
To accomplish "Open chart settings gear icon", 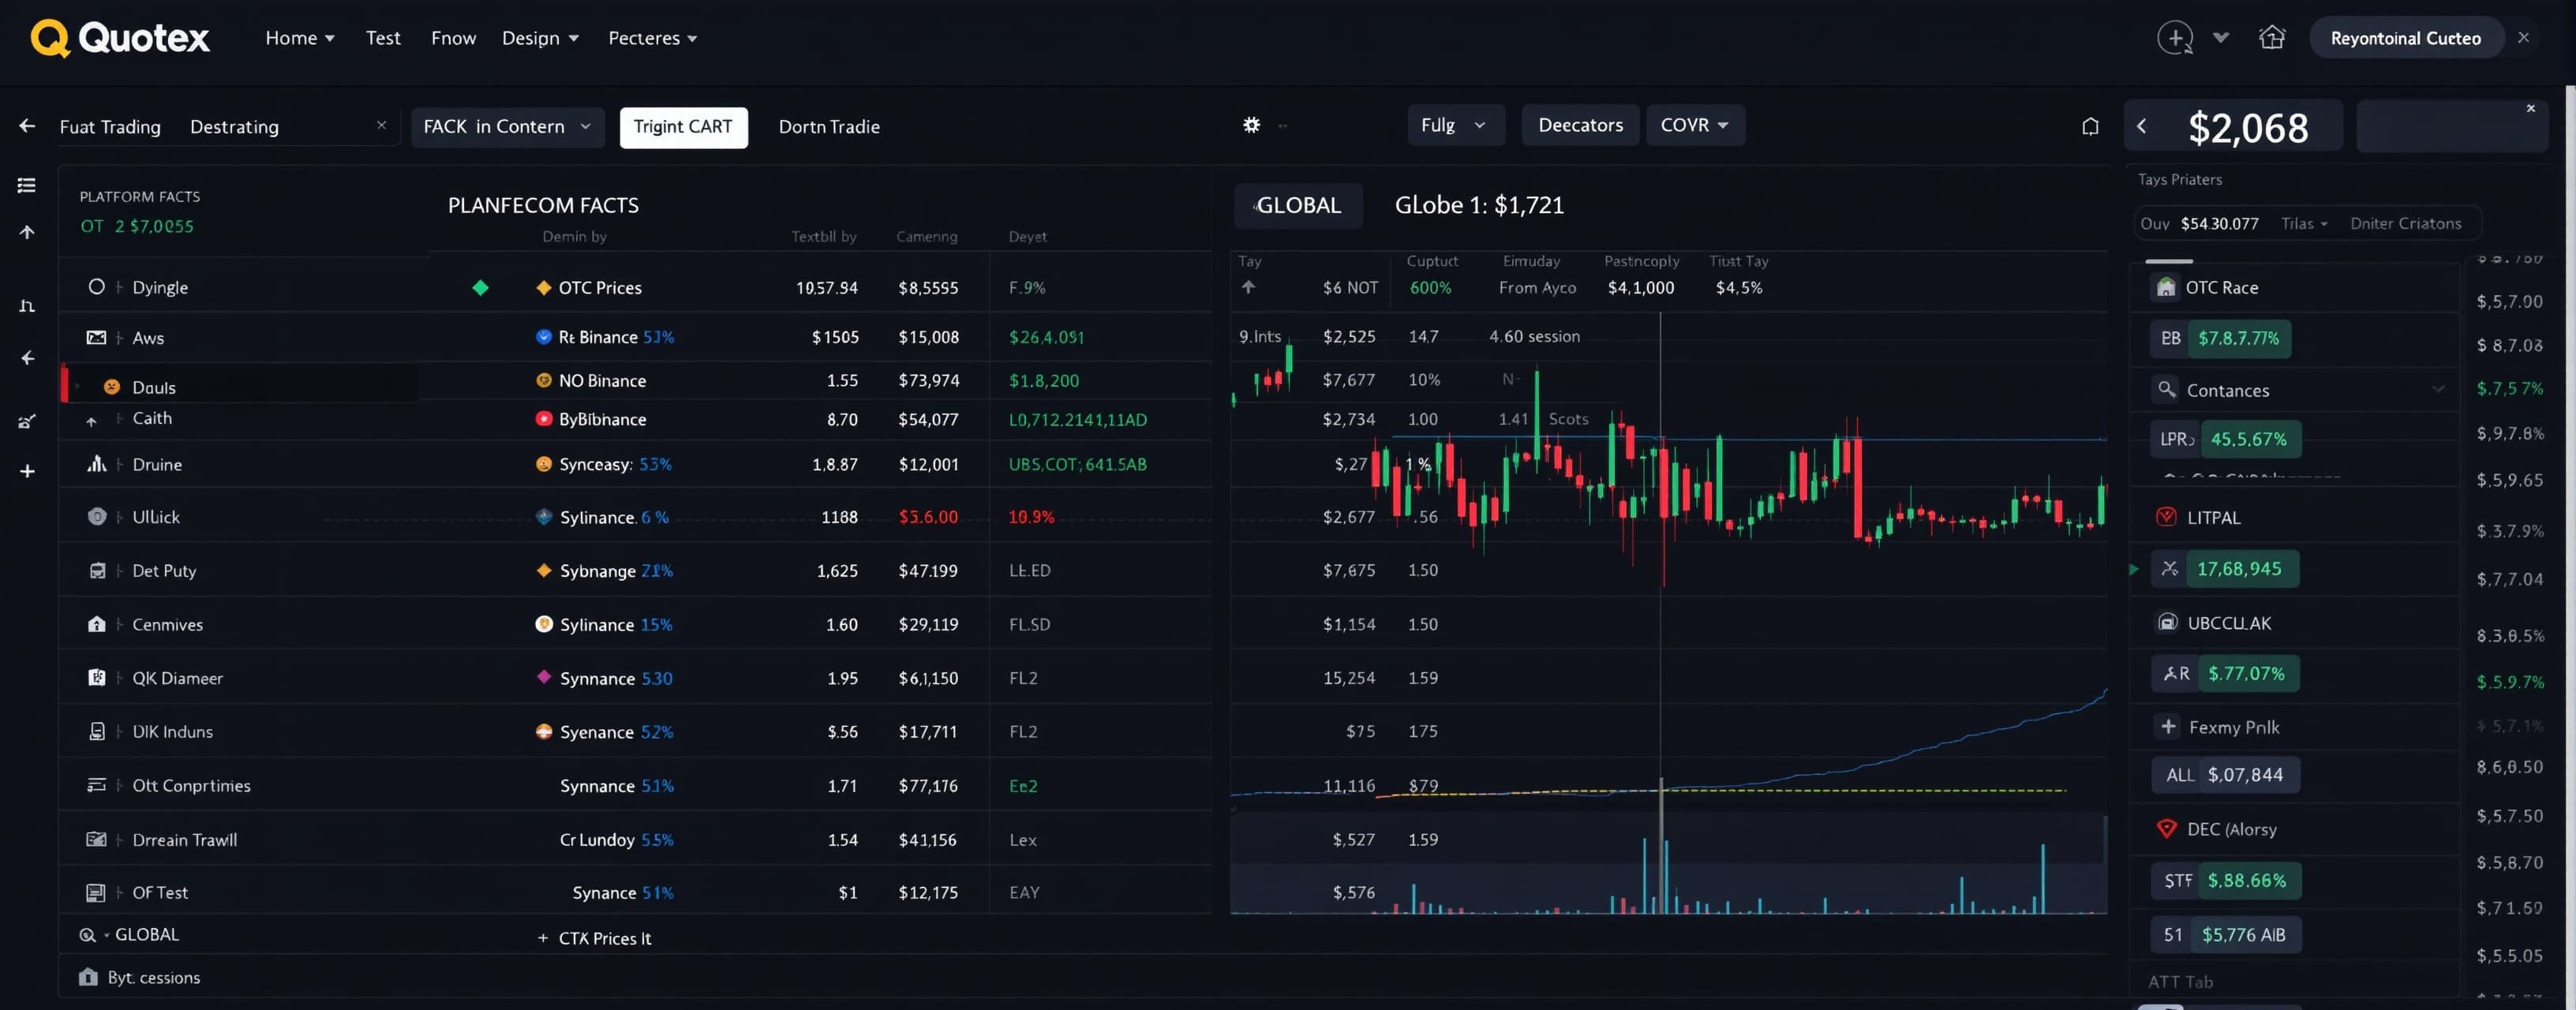I will coord(1251,125).
